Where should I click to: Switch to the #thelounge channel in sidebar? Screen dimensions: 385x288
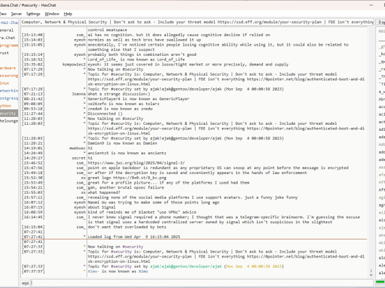(x=9, y=121)
